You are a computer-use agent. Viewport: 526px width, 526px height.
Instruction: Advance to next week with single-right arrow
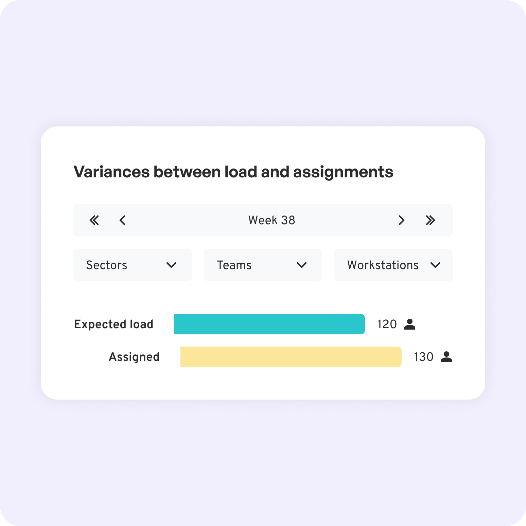coord(401,220)
